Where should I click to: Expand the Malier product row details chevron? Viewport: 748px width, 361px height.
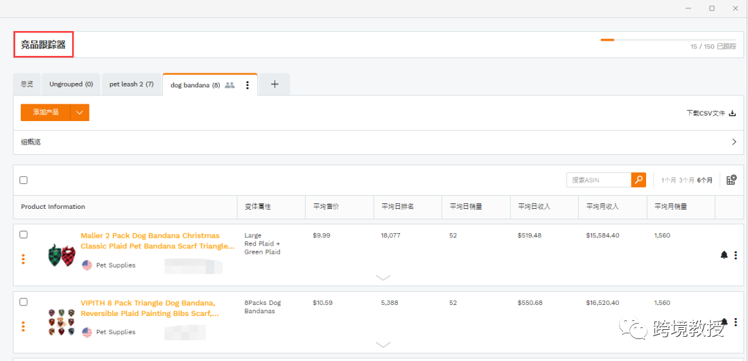coord(383,277)
